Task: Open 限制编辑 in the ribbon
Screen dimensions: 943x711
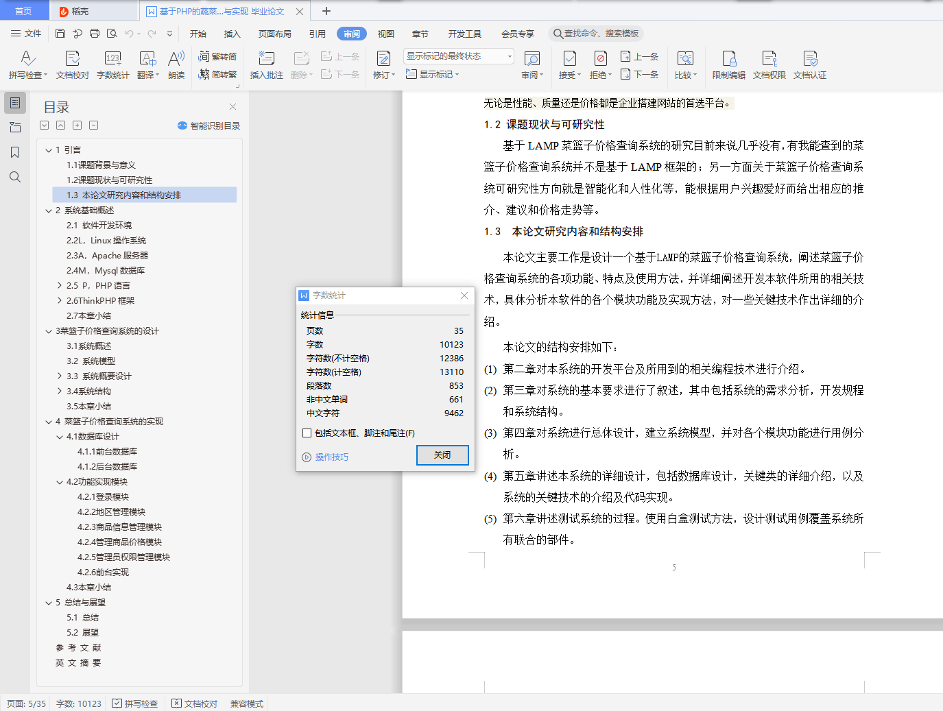Action: (x=728, y=64)
